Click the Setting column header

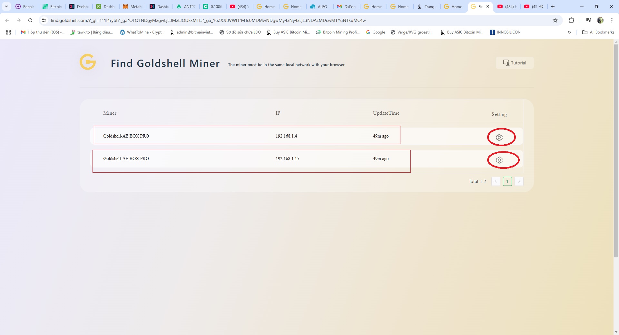tap(499, 114)
